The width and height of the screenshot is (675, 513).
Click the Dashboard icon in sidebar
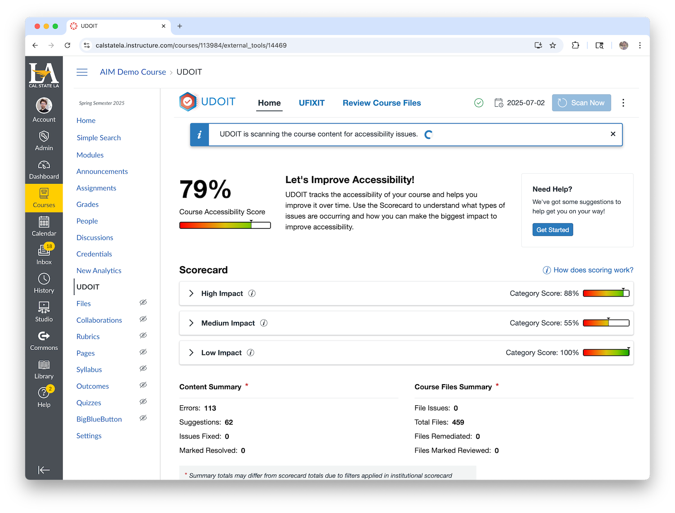[44, 169]
